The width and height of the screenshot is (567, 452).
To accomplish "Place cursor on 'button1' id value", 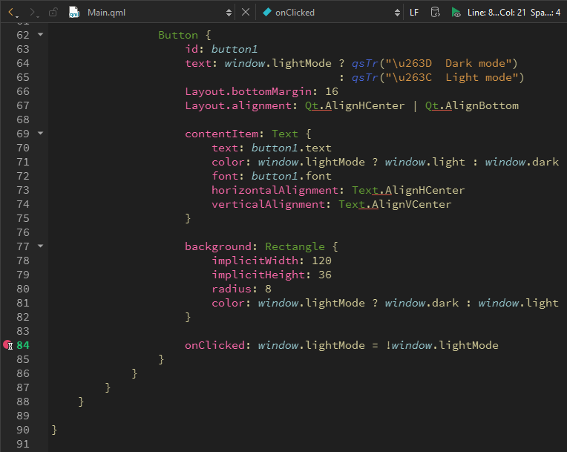I will pyautogui.click(x=235, y=49).
